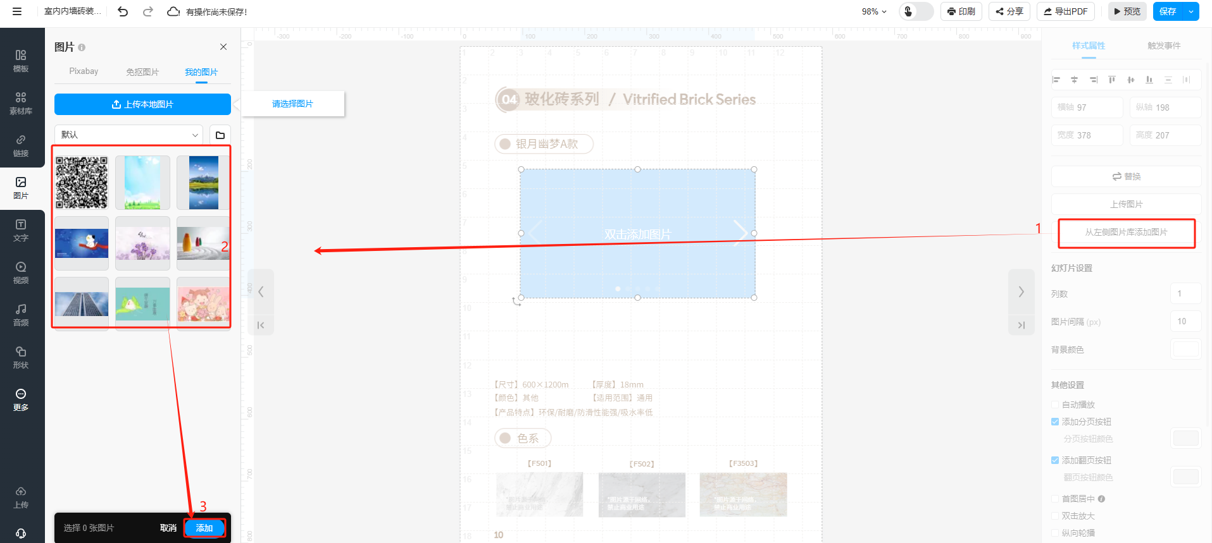Click the 添加 button
Image resolution: width=1212 pixels, height=543 pixels.
tap(204, 528)
